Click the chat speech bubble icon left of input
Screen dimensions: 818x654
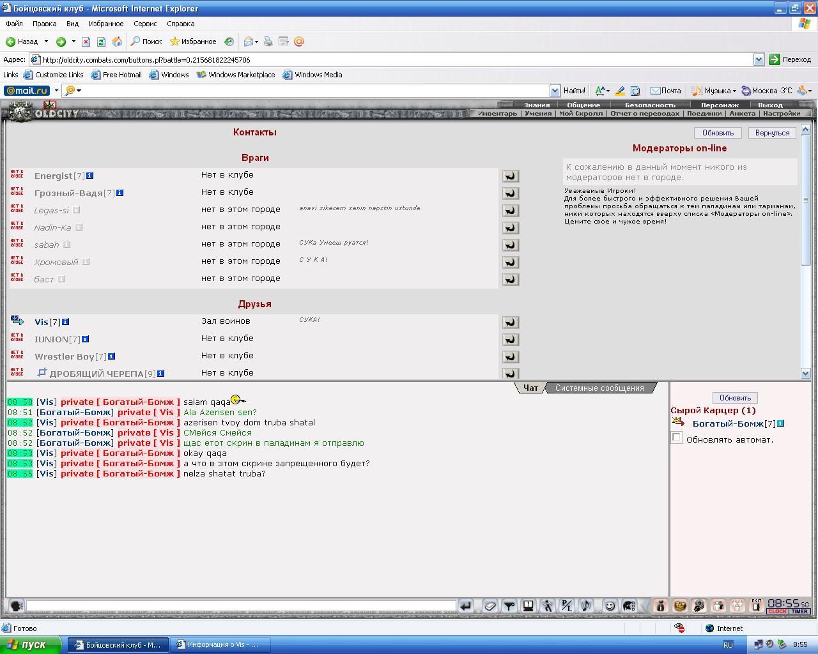click(16, 605)
